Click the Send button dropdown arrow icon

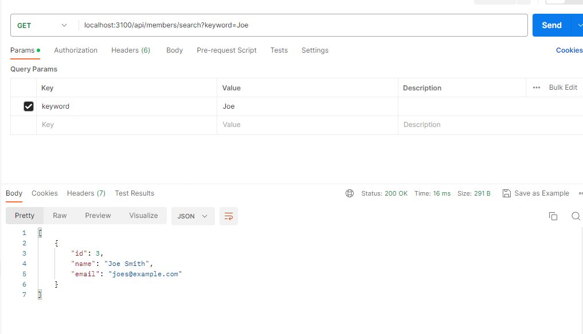click(580, 25)
